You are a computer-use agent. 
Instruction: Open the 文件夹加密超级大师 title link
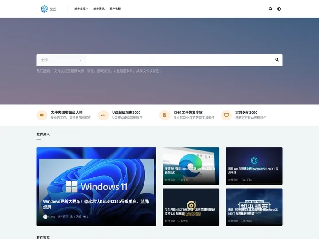coord(66,112)
